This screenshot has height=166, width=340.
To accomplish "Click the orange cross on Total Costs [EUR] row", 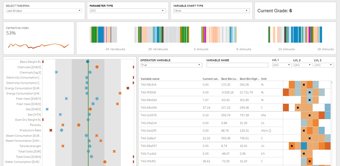I will tap(114, 151).
